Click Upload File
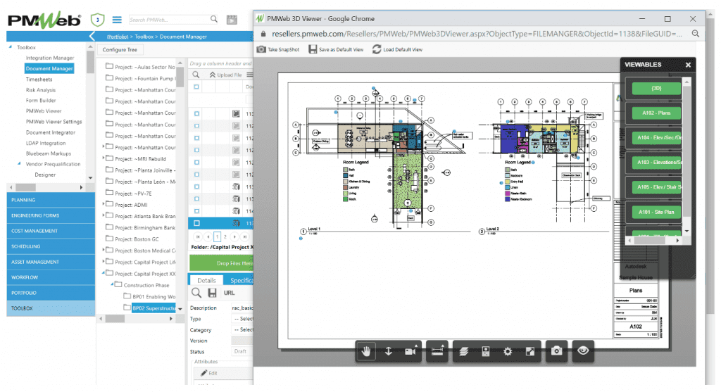The width and height of the screenshot is (721, 392). point(226,75)
